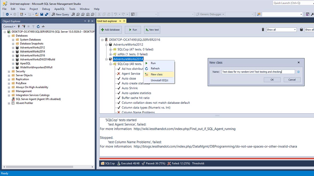This screenshot has height=176, width=314.
Task: Close the New class dialog
Action: (299, 62)
